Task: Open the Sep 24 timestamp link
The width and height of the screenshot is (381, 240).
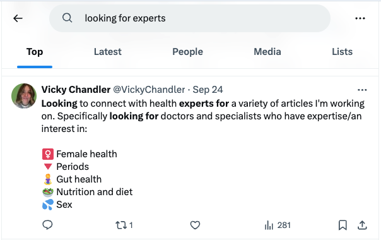Action: coord(208,90)
